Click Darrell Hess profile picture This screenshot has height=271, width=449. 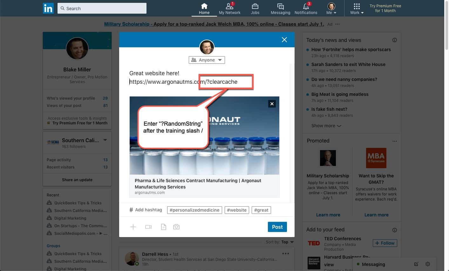point(132,259)
